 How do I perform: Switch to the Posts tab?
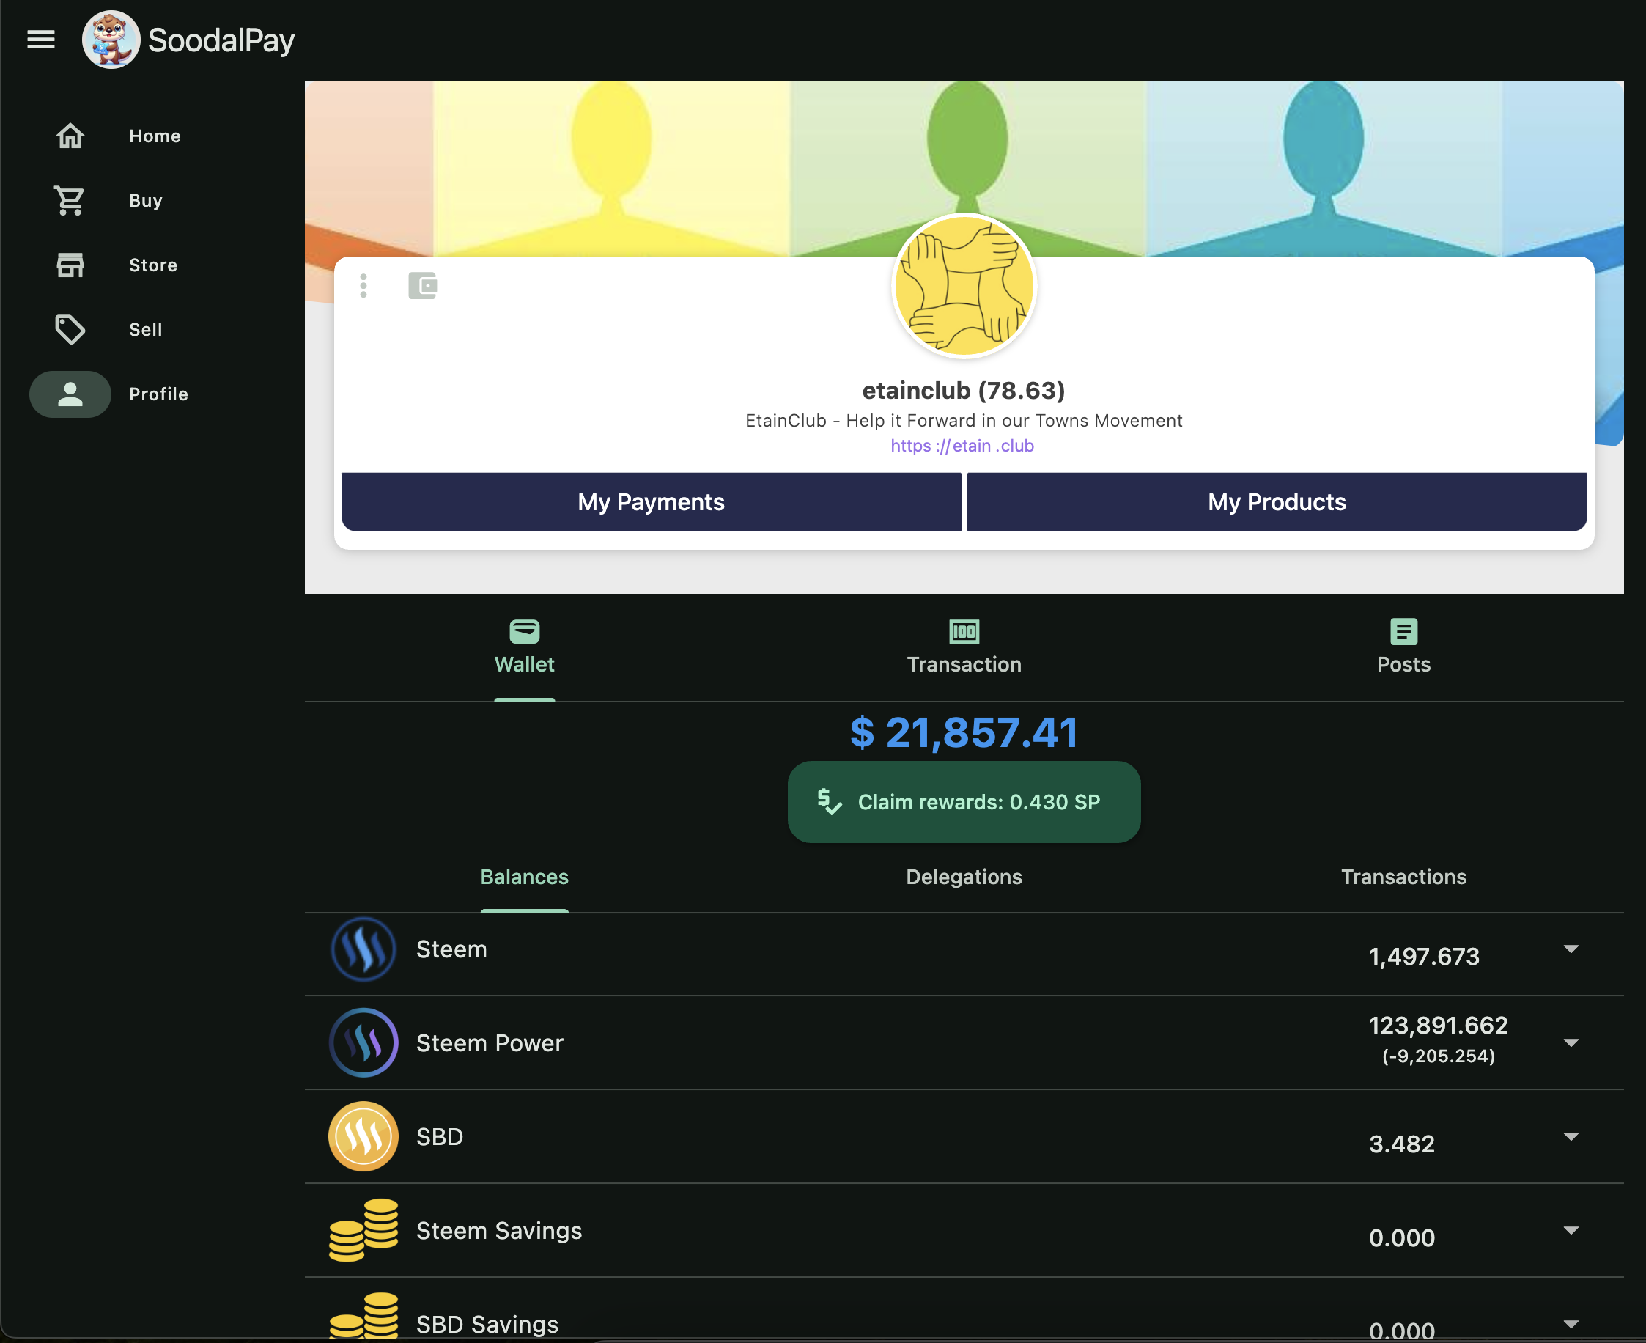point(1404,647)
